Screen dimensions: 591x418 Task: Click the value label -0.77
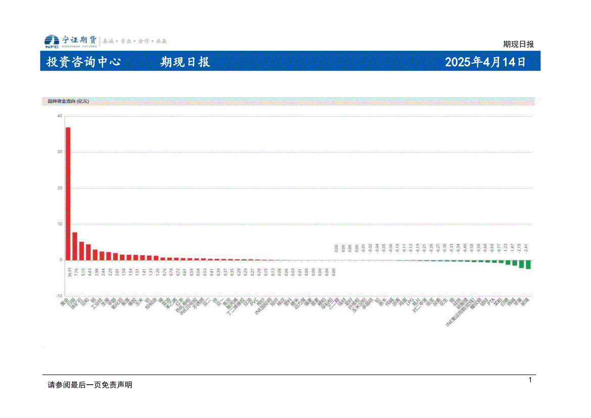point(499,248)
